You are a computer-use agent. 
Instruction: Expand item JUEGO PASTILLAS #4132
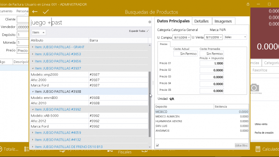click(x=33, y=139)
